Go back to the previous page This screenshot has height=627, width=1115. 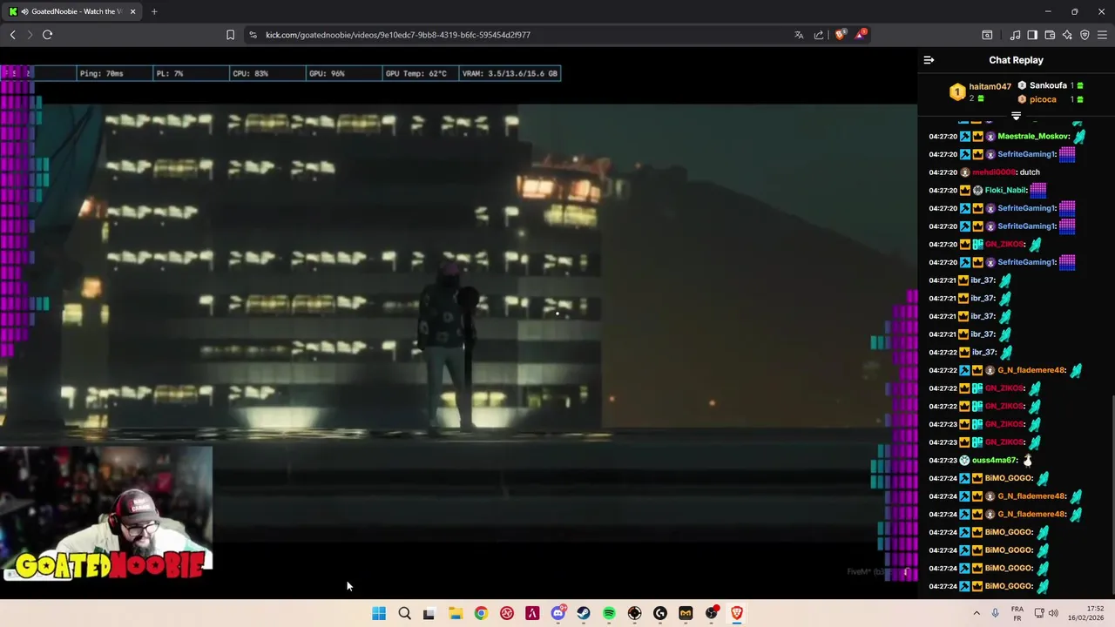click(12, 35)
